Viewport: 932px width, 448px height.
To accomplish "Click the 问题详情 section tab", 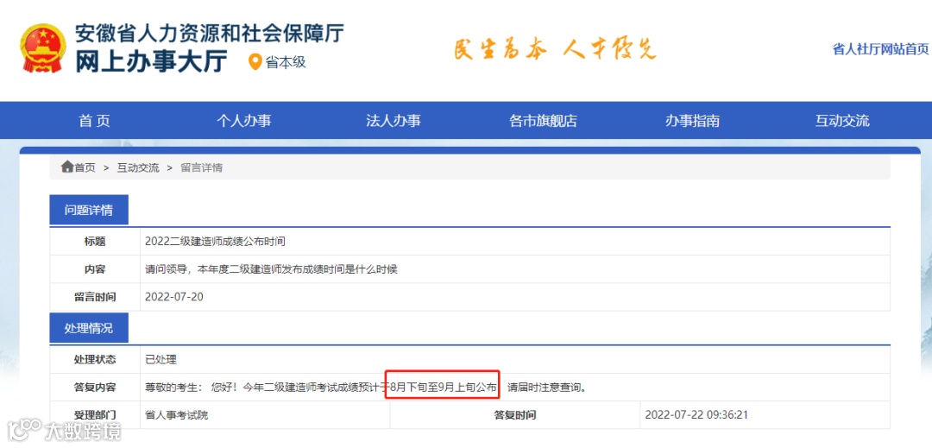I will coord(89,210).
